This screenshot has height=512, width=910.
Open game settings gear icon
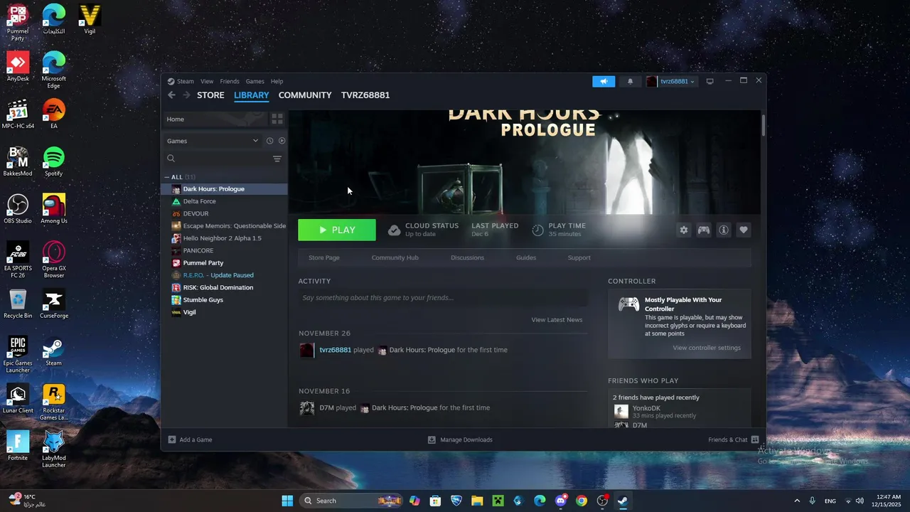point(684,230)
